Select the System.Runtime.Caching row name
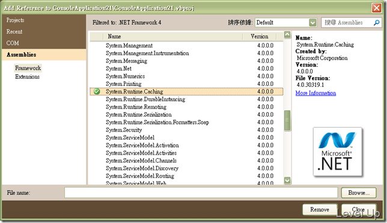This screenshot has height=223, width=387. tap(135, 92)
